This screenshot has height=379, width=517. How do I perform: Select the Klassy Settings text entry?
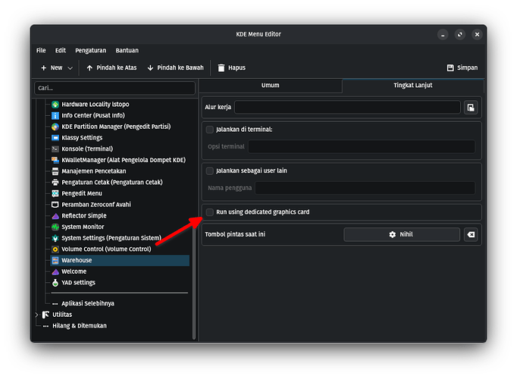click(82, 138)
